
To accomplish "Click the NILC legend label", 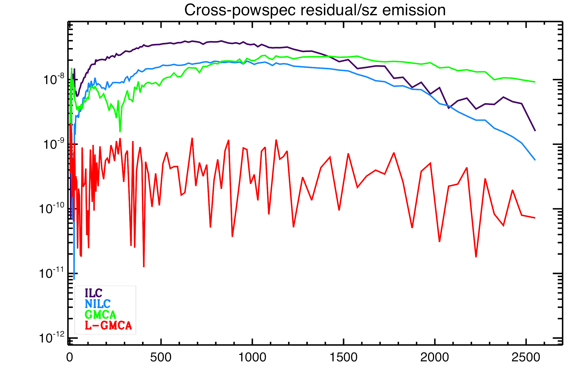I will pyautogui.click(x=98, y=304).
